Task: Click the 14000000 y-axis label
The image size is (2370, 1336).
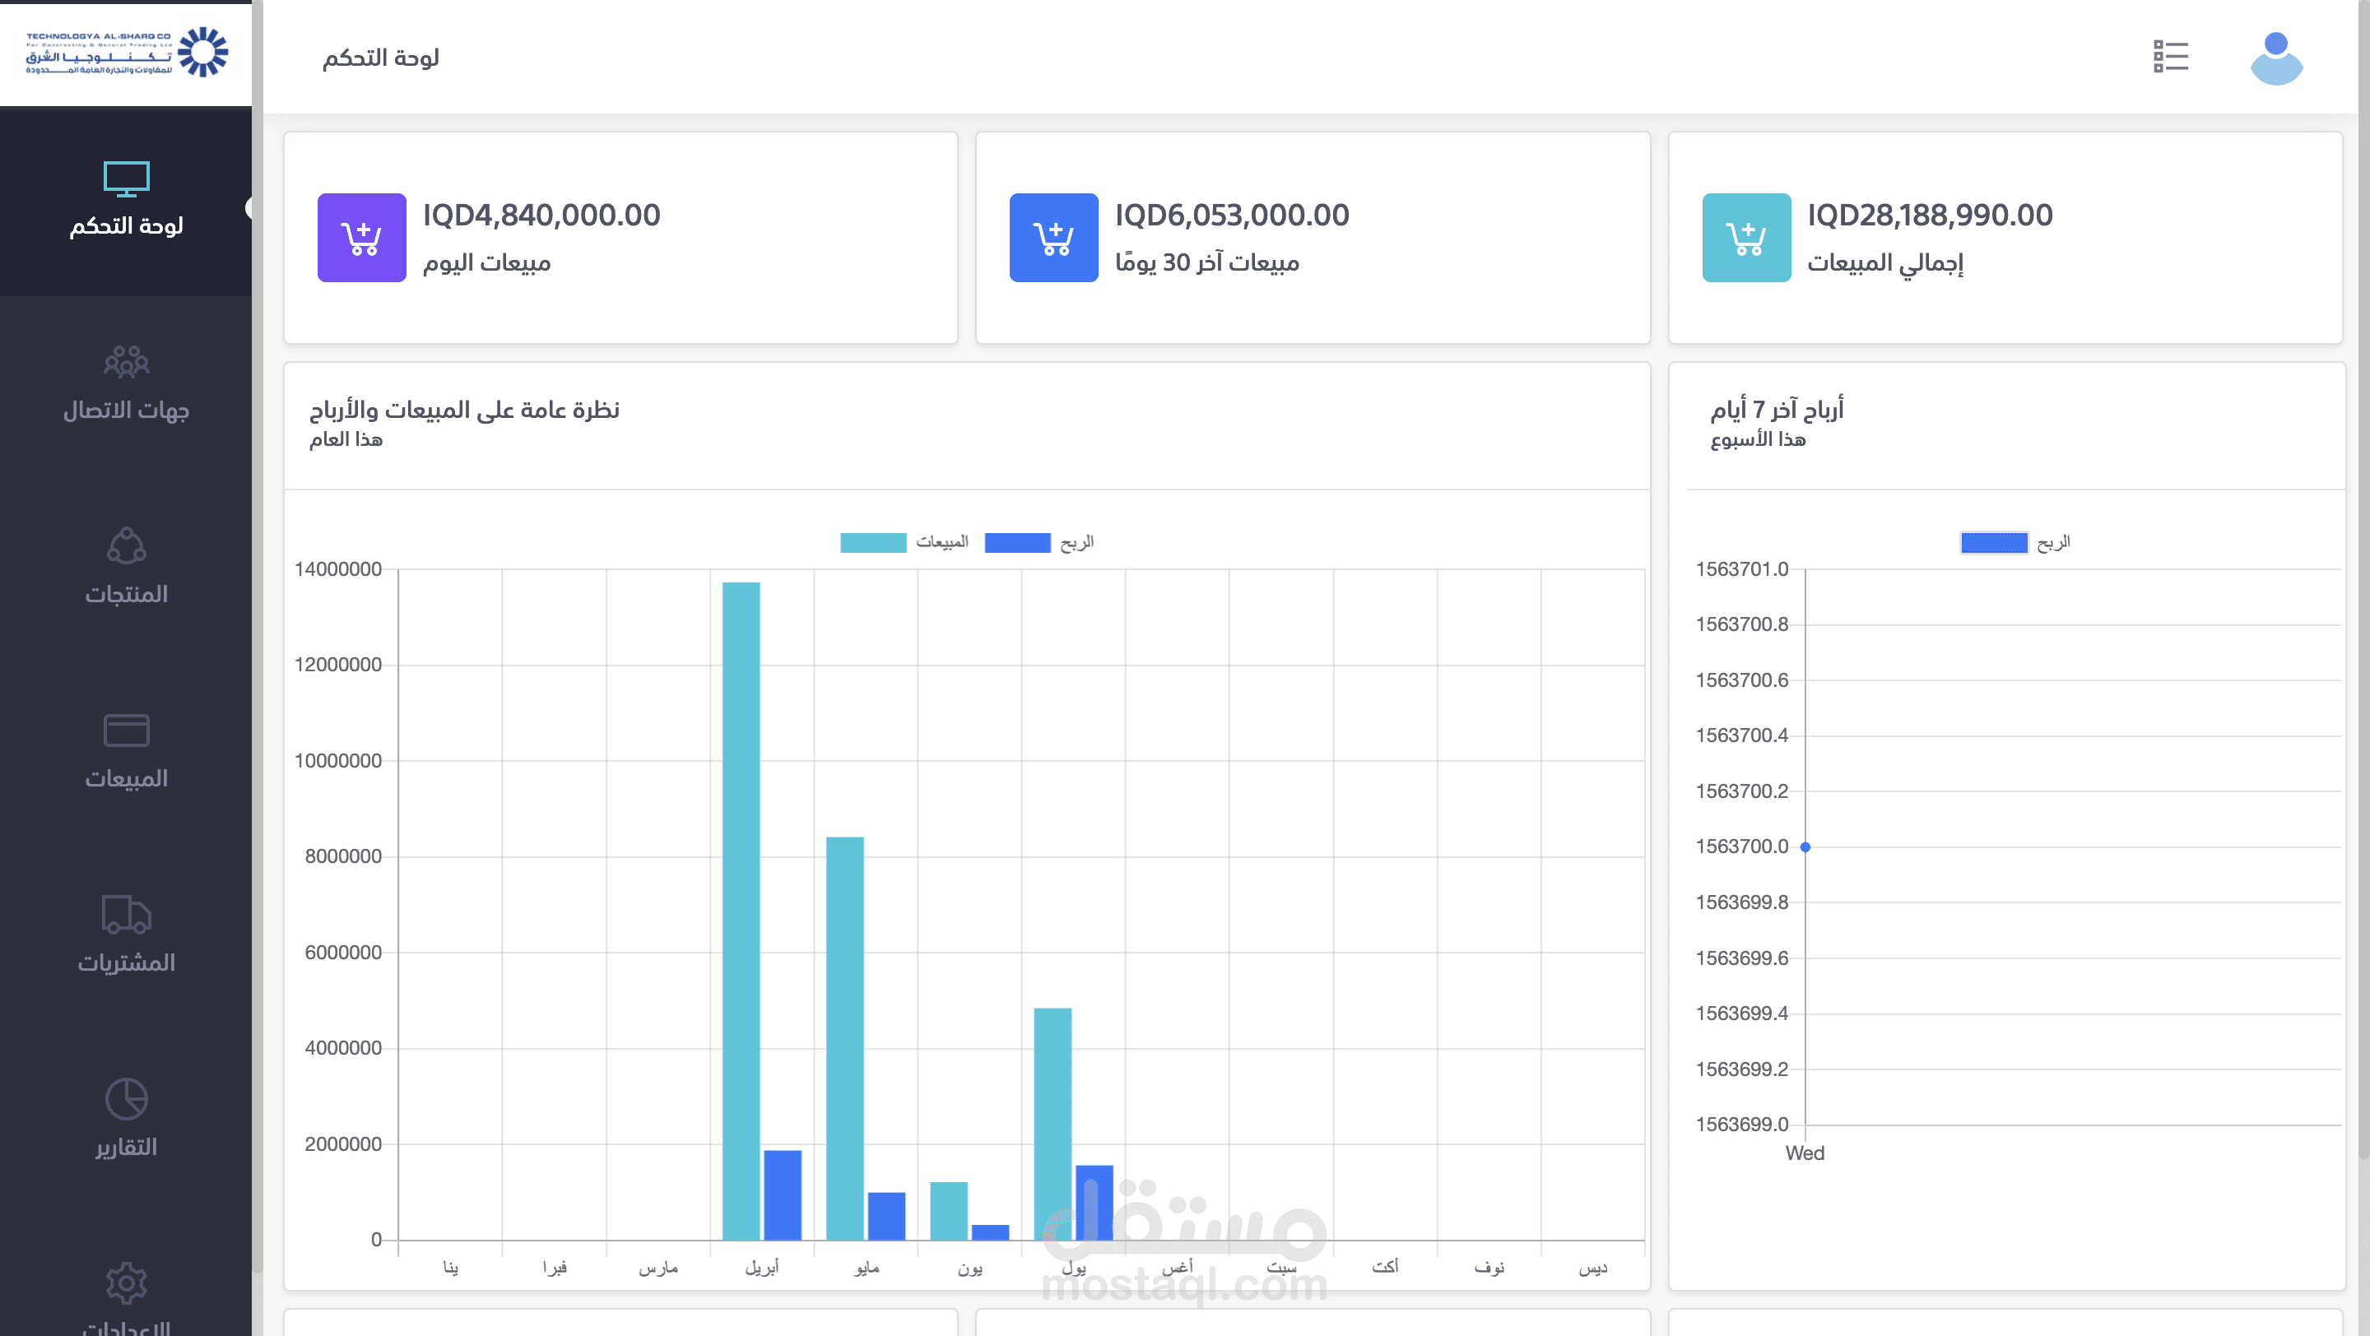Action: (x=337, y=569)
